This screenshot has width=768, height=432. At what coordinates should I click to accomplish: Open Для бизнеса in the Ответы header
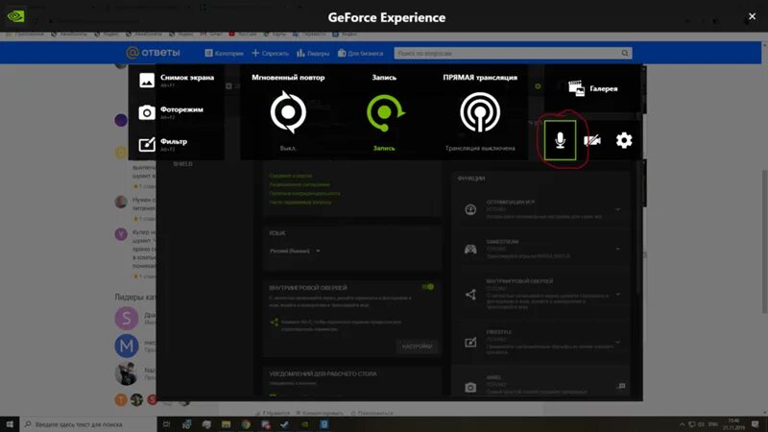coord(361,53)
